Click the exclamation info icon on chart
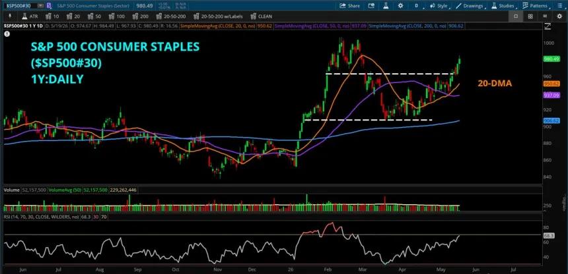Image resolution: width=568 pixels, height=274 pixels. (x=7, y=34)
